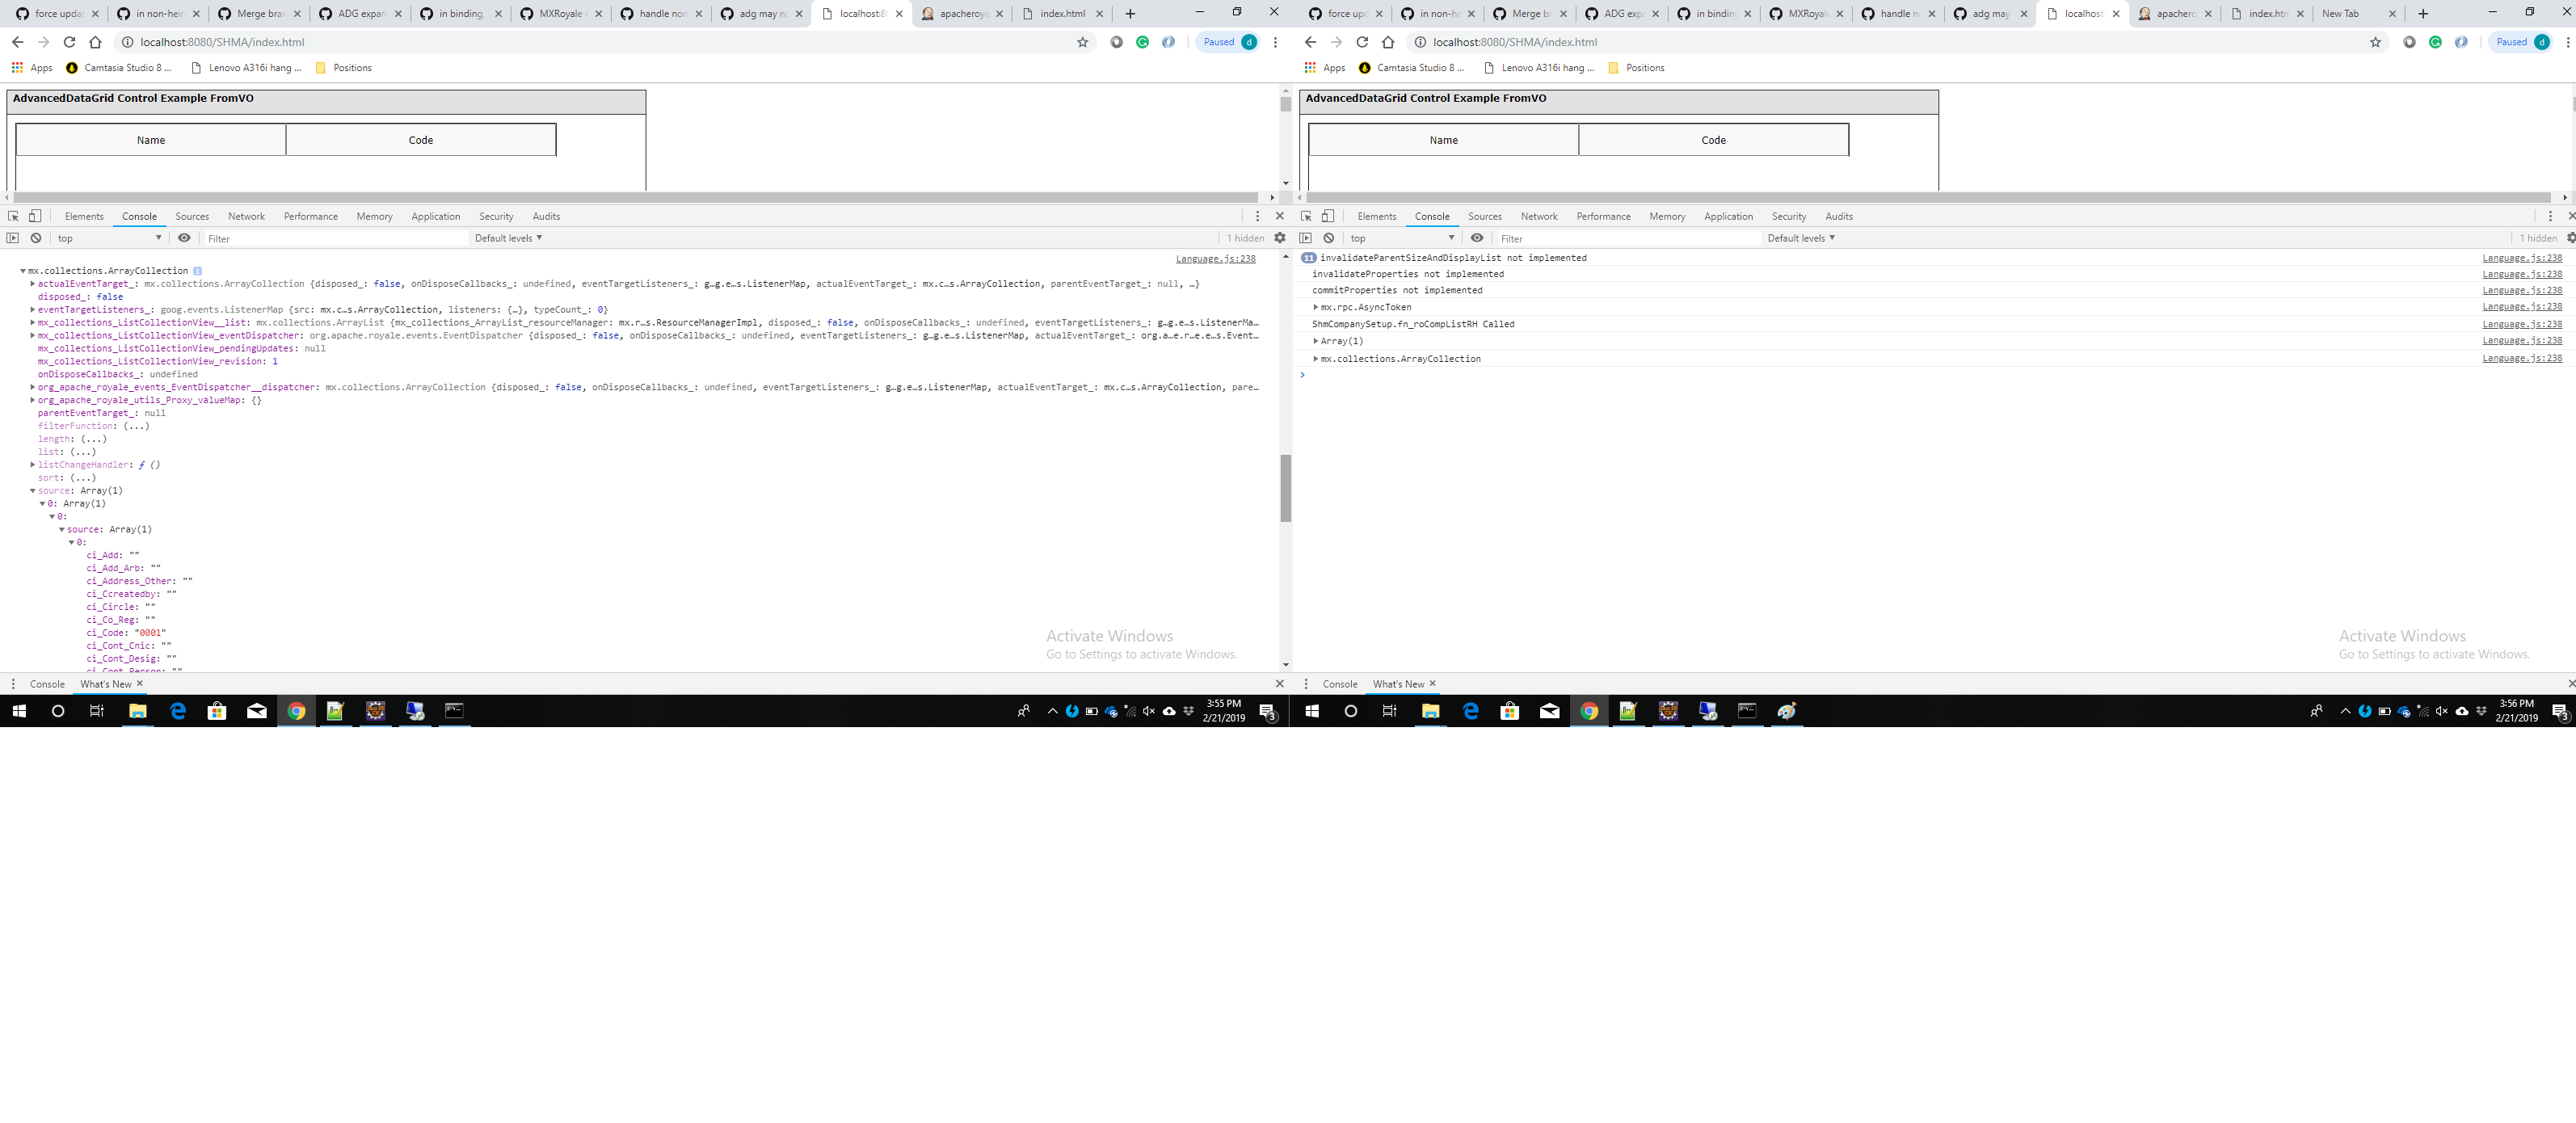This screenshot has width=2576, height=1123.
Task: Open Chrome from the taskbar
Action: [x=296, y=711]
